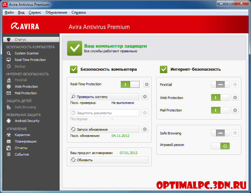This screenshot has width=251, height=193.
Task: Open the Справка menu
Action: click(79, 12)
